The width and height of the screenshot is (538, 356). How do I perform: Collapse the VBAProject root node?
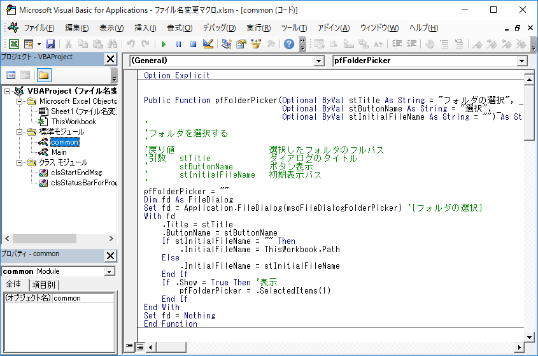click(x=7, y=91)
